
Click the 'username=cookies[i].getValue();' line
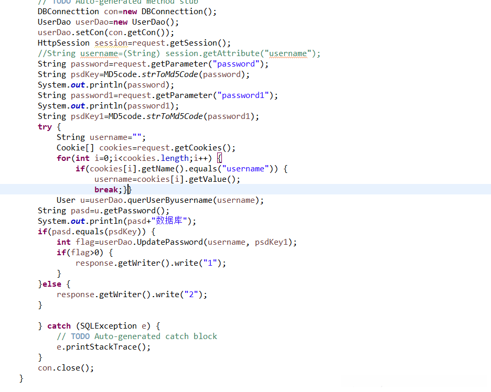click(167, 179)
